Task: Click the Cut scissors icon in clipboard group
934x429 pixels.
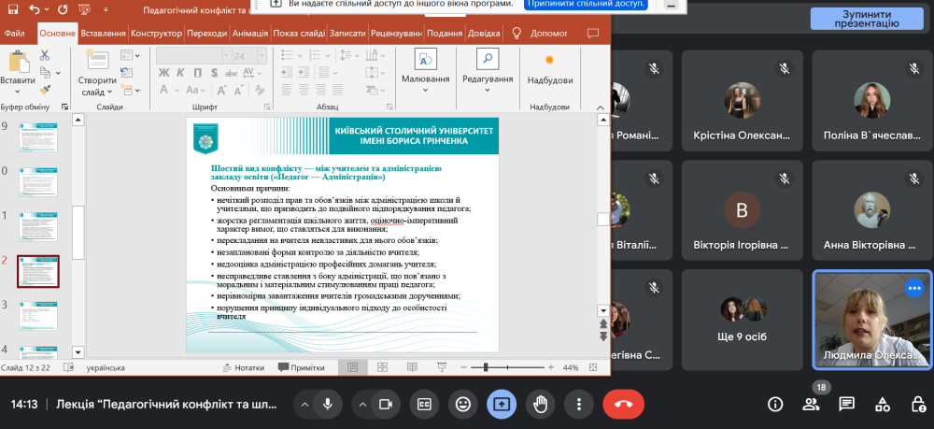Action: (x=43, y=57)
